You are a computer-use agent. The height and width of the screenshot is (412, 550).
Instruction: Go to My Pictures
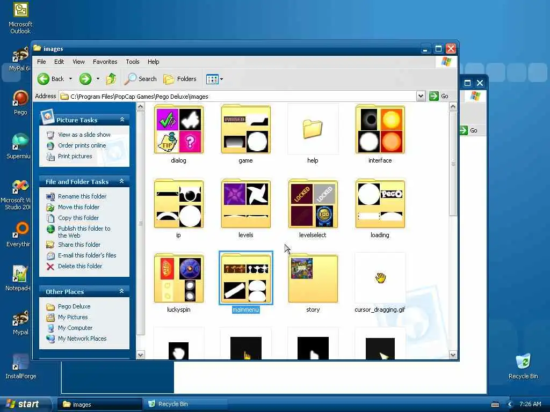[73, 317]
